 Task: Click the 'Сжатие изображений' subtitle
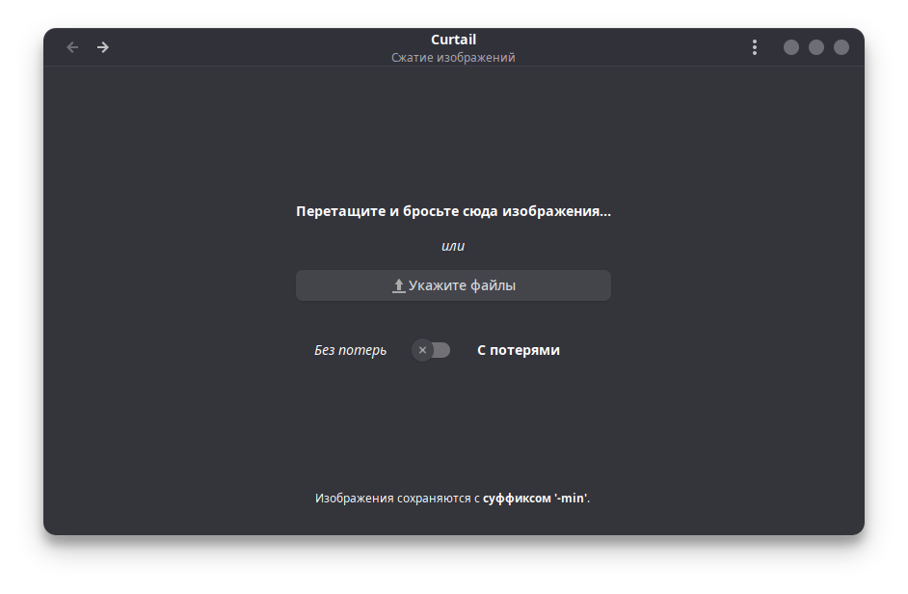[453, 57]
